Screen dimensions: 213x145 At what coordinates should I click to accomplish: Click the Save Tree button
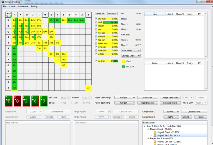point(148,98)
